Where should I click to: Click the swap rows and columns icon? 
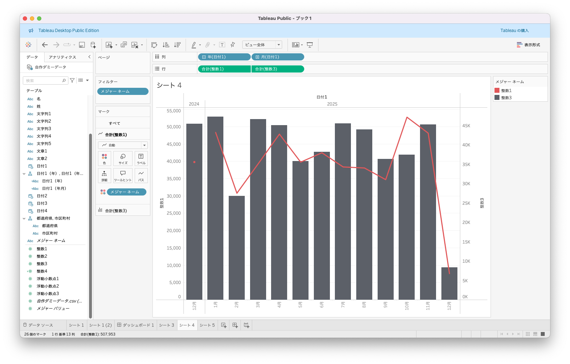click(154, 45)
